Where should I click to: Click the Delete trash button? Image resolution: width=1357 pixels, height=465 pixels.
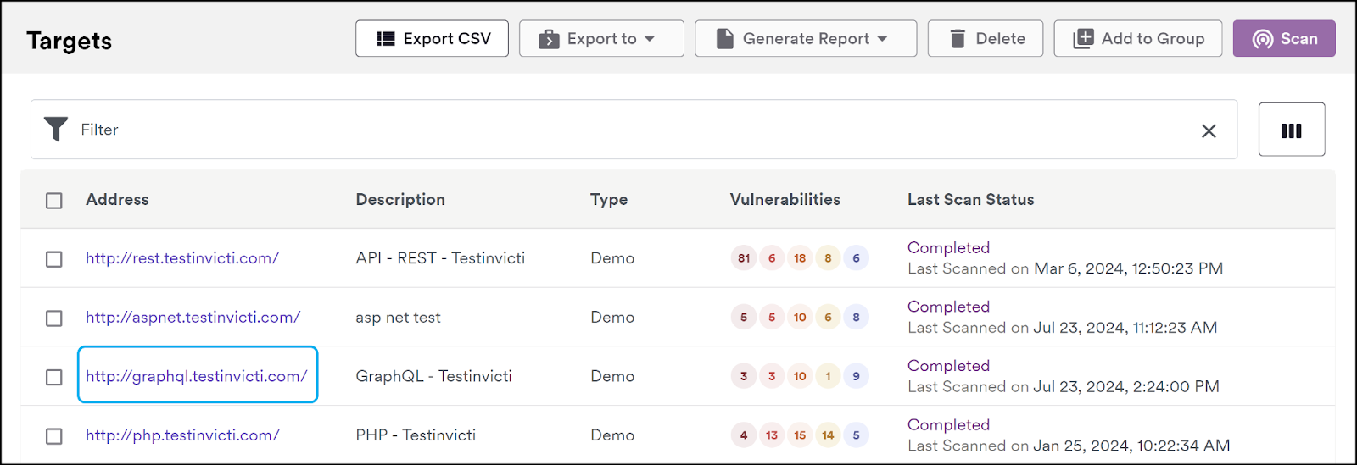[x=986, y=39]
